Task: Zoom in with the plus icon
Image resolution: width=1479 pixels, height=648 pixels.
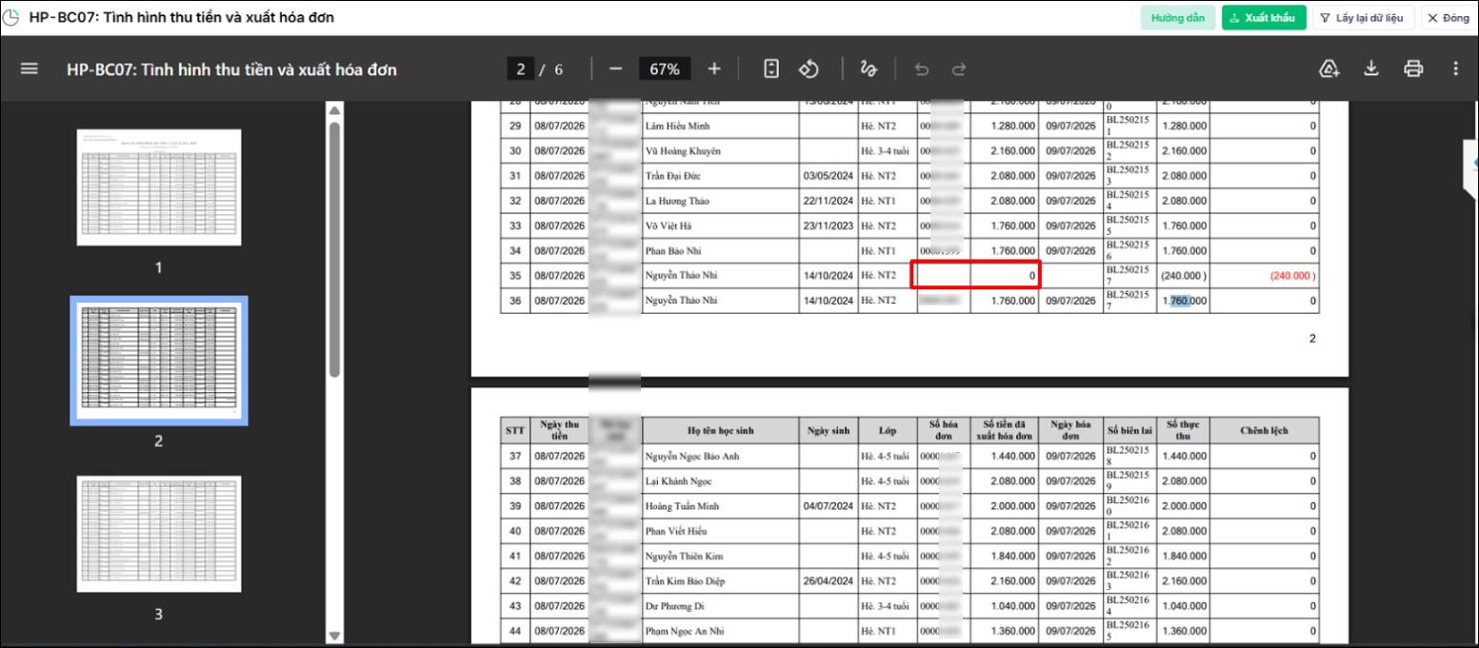Action: click(714, 69)
